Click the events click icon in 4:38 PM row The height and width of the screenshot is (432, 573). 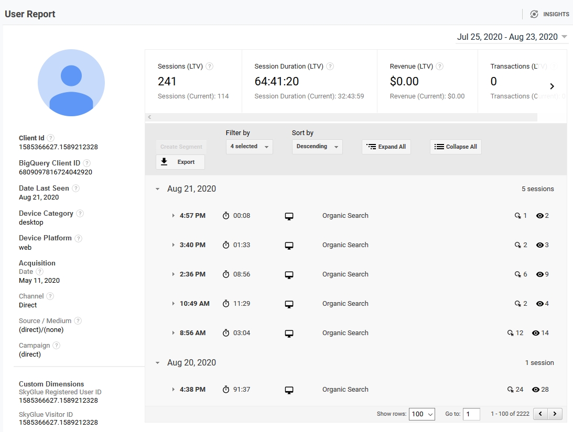pyautogui.click(x=510, y=389)
